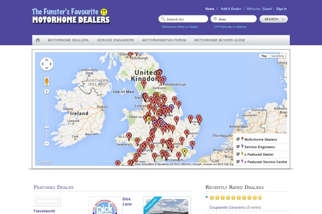Image resolution: width=322 pixels, height=214 pixels.
Task: Click the Home link in header
Action: [x=209, y=9]
